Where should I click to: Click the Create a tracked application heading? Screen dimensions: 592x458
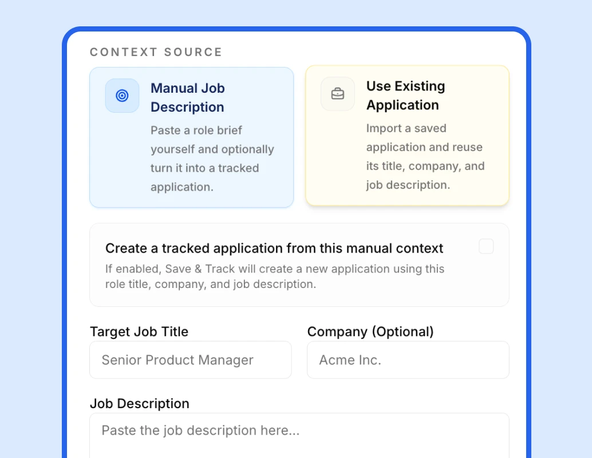[274, 248]
